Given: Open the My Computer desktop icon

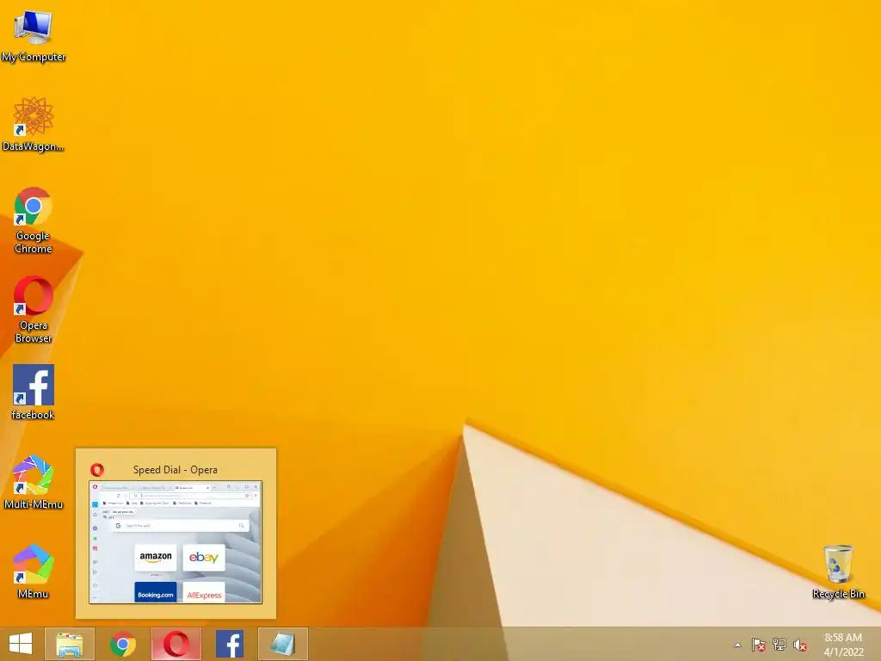Looking at the screenshot, I should tap(34, 34).
